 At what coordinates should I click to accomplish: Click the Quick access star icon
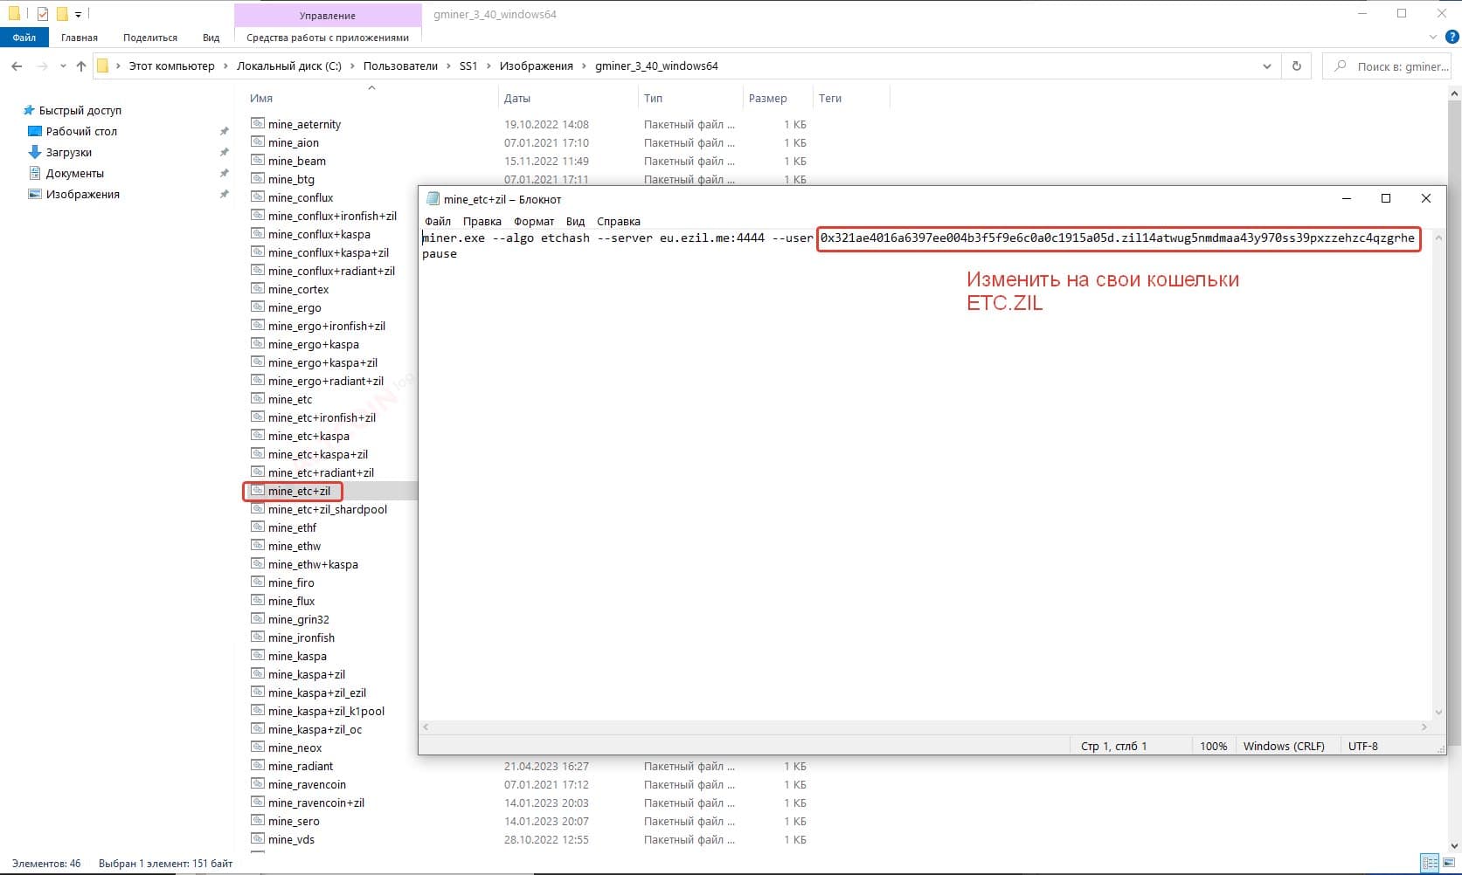[x=29, y=110]
